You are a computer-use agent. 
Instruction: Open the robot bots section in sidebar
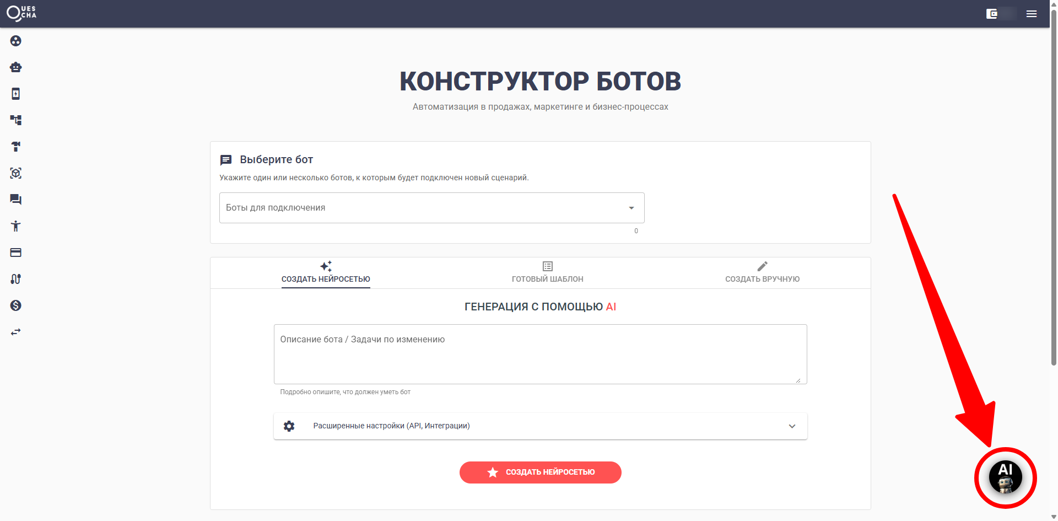15,67
